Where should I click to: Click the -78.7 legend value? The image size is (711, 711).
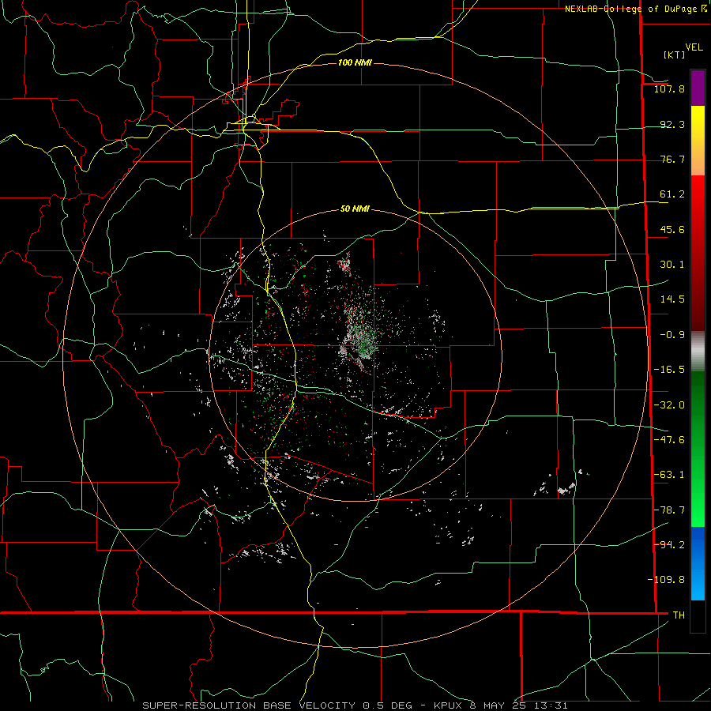669,510
